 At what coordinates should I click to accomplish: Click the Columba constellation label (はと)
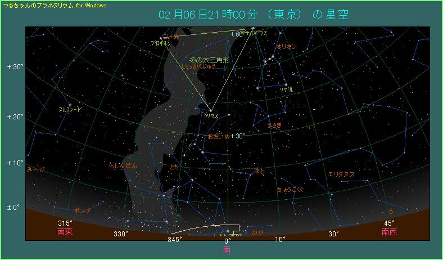(259, 171)
